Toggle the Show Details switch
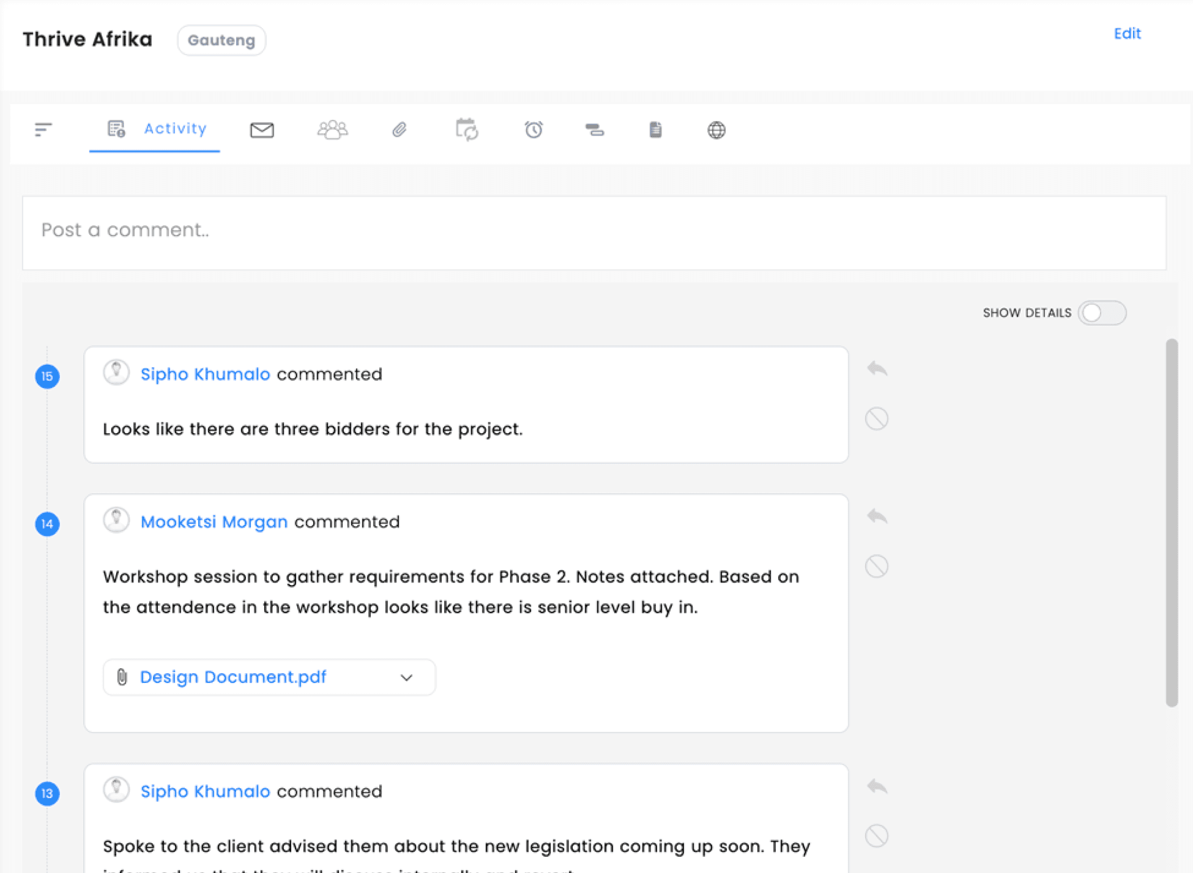This screenshot has height=873, width=1193. [x=1102, y=313]
